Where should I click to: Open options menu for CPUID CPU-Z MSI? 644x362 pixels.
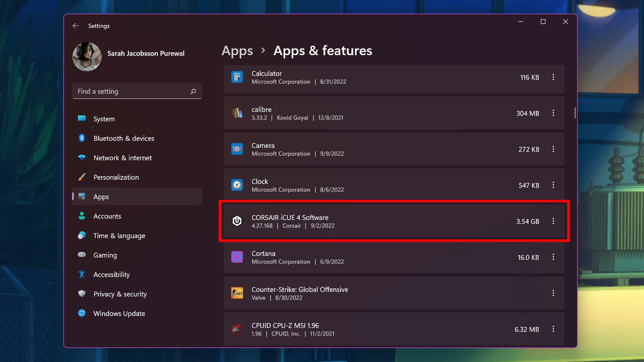click(553, 329)
